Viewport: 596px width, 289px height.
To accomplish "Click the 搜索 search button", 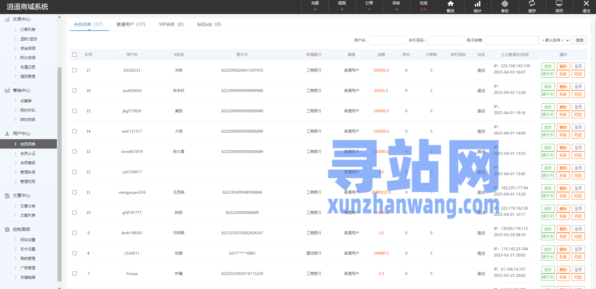I will [580, 40].
